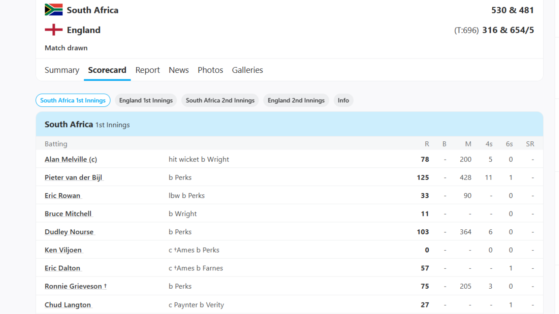Open the Report tab

(x=148, y=70)
